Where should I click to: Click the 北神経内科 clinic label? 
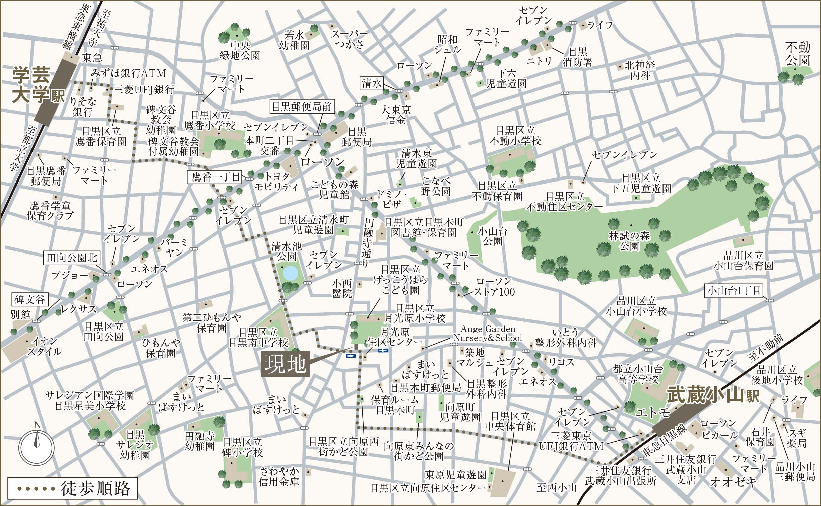pos(640,70)
